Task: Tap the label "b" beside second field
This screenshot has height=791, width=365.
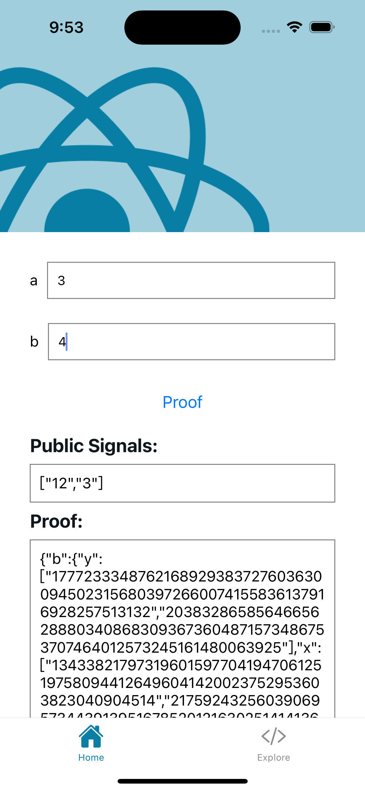Action: coord(34,342)
